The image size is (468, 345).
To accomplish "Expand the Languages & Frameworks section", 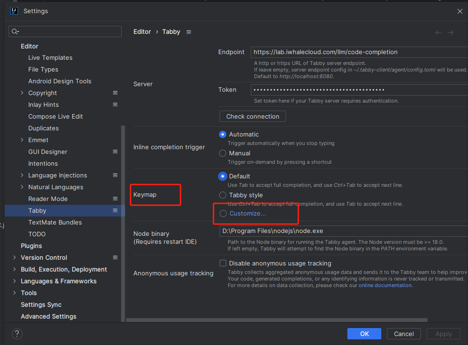I will coord(15,281).
